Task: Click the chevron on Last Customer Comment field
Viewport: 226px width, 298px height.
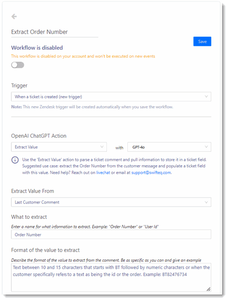Action: click(x=206, y=202)
